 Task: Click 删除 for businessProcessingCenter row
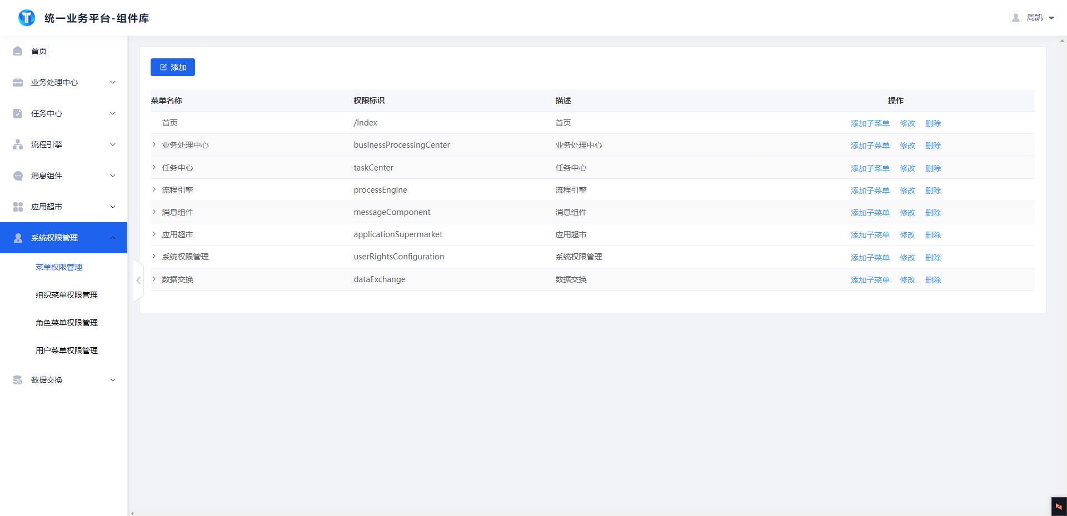(933, 146)
